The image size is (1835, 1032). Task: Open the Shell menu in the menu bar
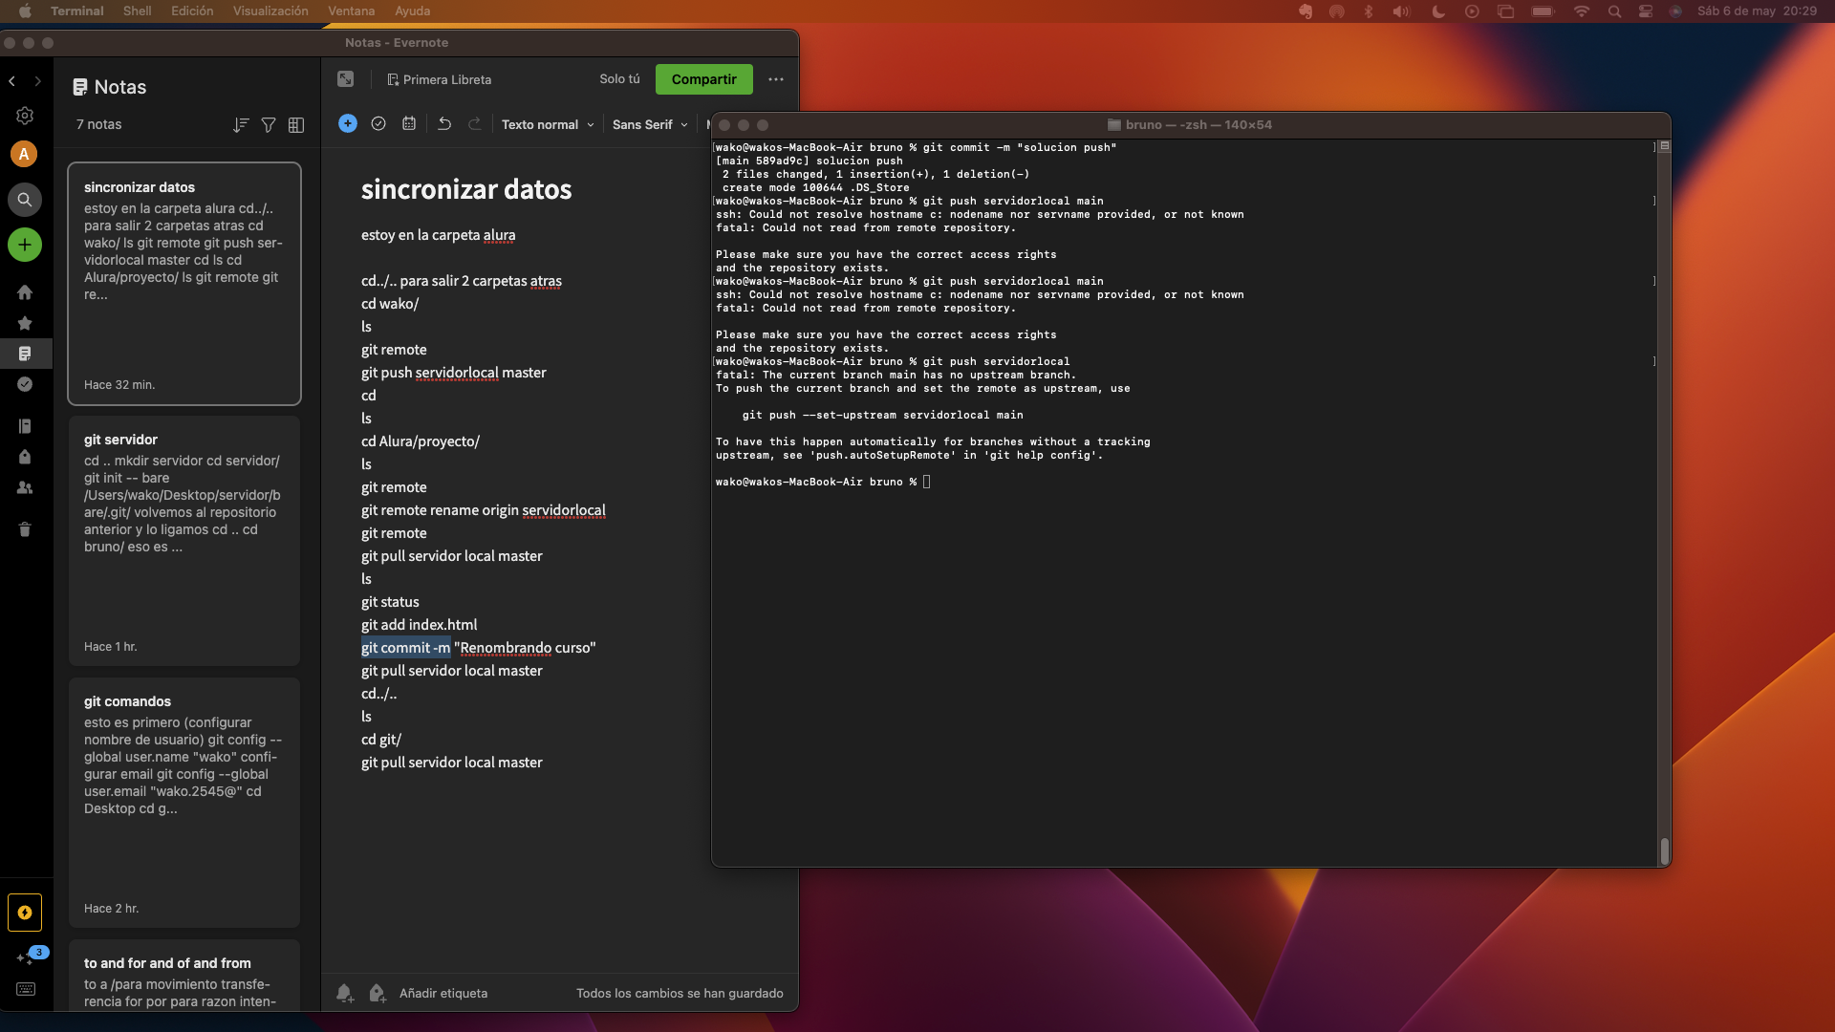pyautogui.click(x=137, y=11)
